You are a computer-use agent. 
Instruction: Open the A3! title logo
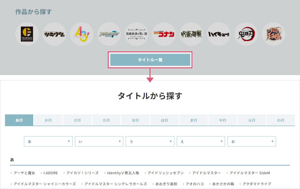click(x=82, y=34)
